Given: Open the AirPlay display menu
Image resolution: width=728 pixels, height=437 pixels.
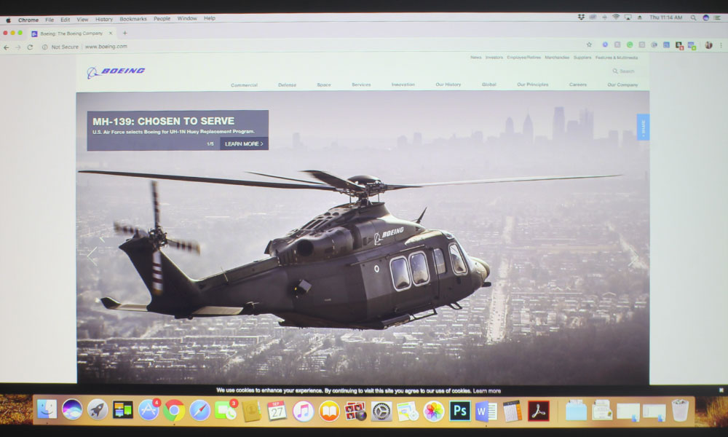Looking at the screenshot, I should (x=628, y=17).
